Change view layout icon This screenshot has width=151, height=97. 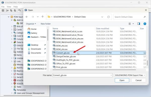coord(130,24)
